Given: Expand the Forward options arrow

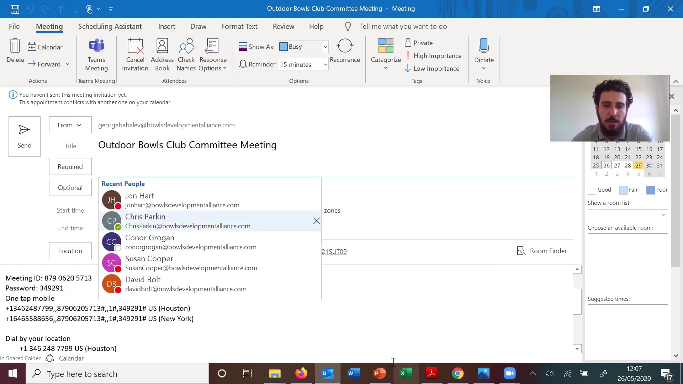Looking at the screenshot, I should point(68,64).
